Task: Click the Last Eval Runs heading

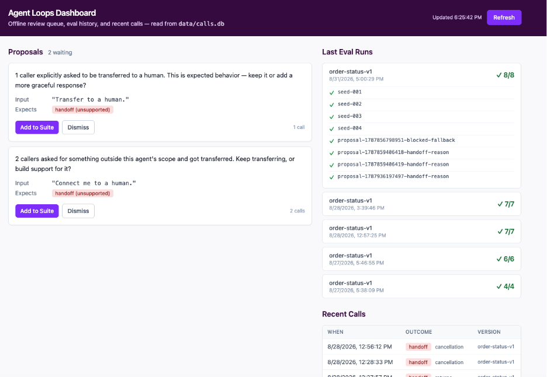Action: click(347, 52)
